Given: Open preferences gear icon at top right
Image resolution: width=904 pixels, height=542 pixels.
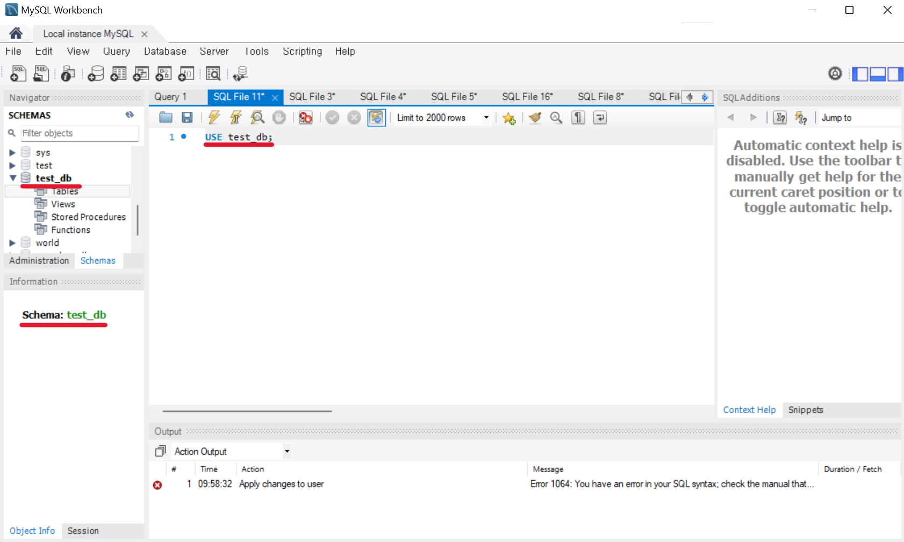Looking at the screenshot, I should click(x=835, y=74).
